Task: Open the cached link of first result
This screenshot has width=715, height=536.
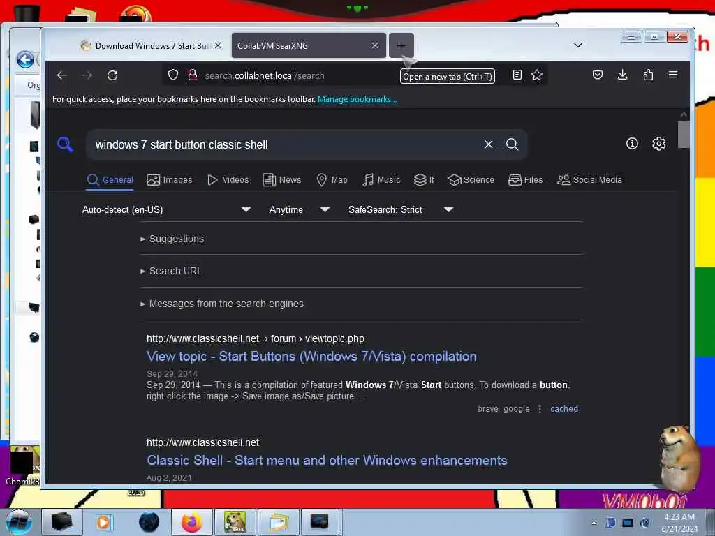Action: click(564, 409)
